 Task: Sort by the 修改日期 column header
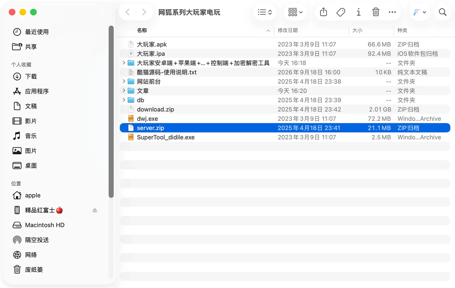(x=288, y=30)
